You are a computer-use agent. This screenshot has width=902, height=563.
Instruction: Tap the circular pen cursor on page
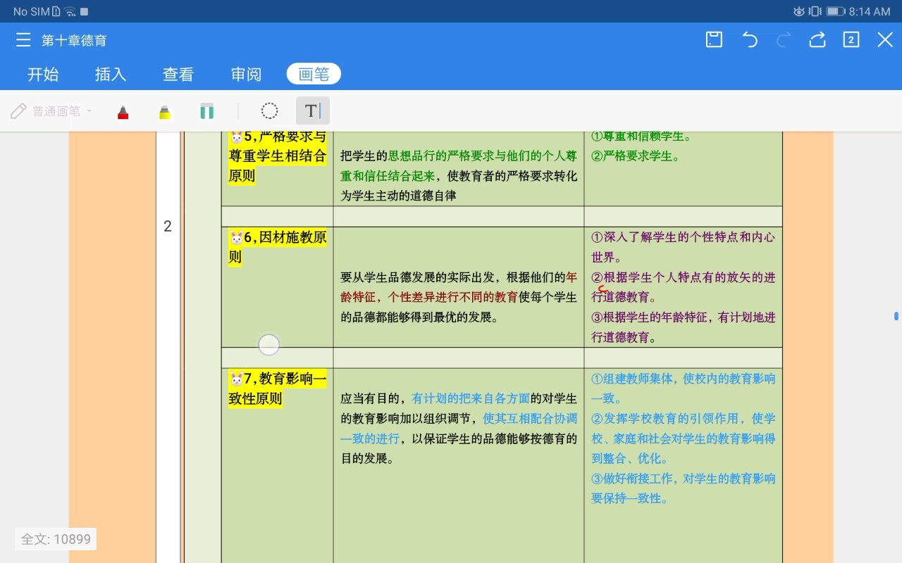[x=269, y=345]
